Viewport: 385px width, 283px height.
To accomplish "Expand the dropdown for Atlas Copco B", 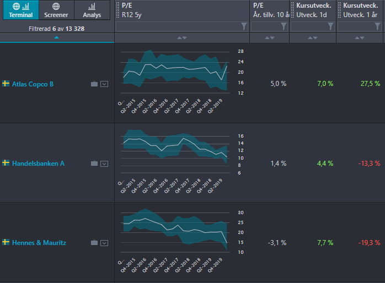I will pyautogui.click(x=104, y=84).
